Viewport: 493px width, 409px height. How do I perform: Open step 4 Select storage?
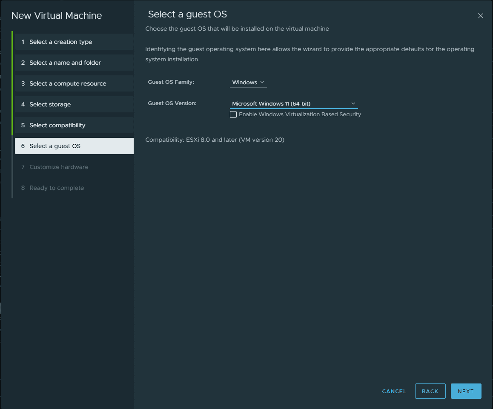point(50,104)
